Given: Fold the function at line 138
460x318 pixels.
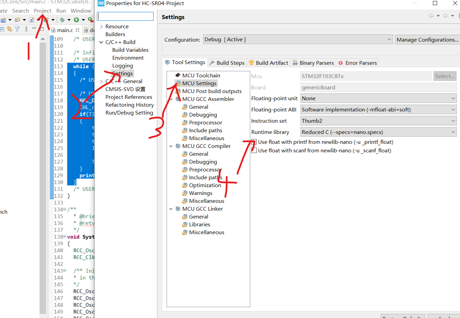Looking at the screenshot, I should click(x=65, y=237).
